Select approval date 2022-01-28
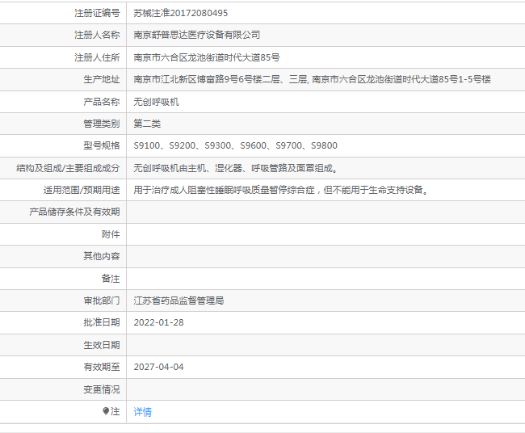525x433 pixels. (158, 322)
